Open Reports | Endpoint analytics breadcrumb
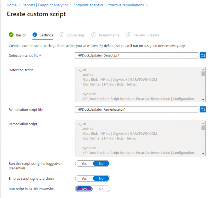This screenshot has width=212, height=198. pyautogui.click(x=45, y=5)
